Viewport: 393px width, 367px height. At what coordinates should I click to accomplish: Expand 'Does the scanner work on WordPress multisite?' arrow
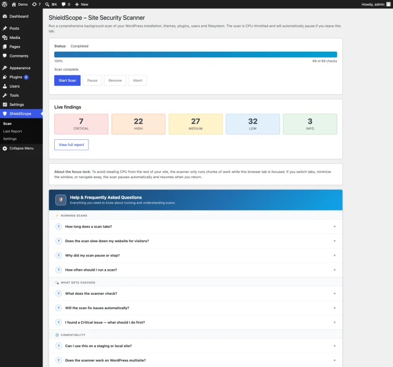tap(335, 360)
